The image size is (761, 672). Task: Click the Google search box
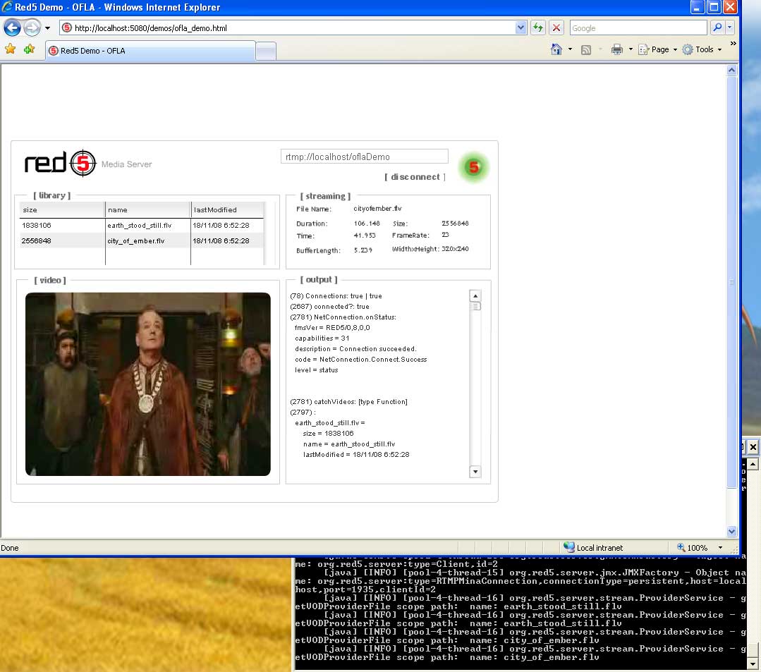point(638,28)
